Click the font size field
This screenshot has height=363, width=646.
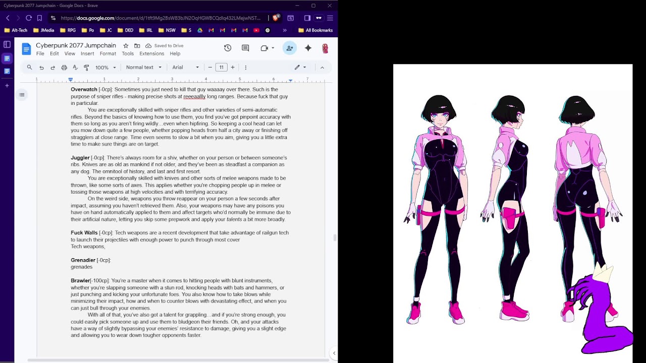221,67
